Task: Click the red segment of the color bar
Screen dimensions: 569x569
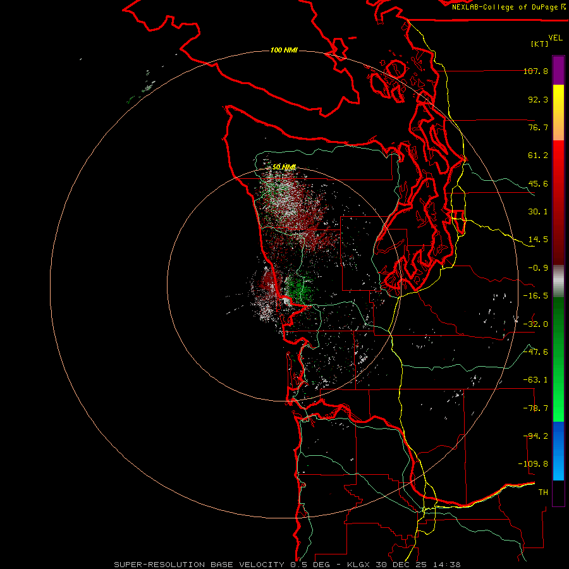Action: [x=558, y=202]
